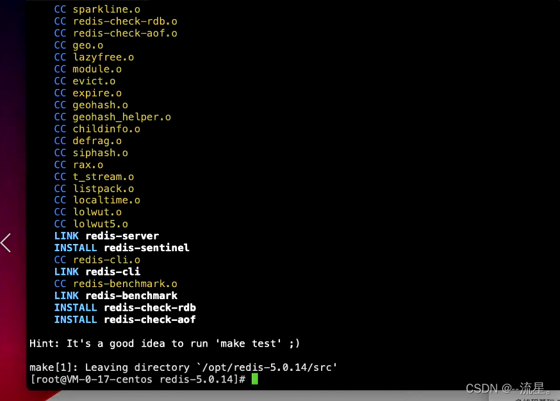
Task: Click the previous image arrow on left edge
Action: coord(6,243)
